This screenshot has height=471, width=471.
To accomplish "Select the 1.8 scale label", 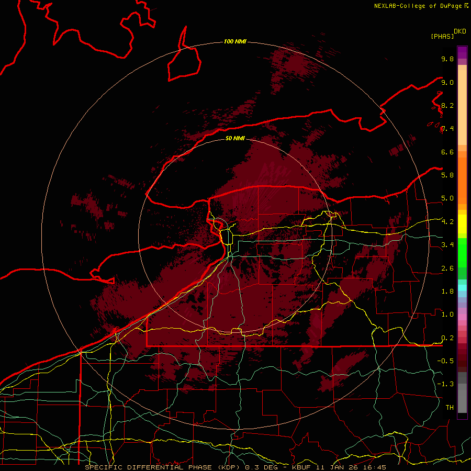I will point(447,291).
